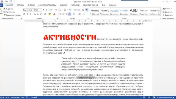Click the word count in status bar
176x99 pixels.
pos(18,97)
